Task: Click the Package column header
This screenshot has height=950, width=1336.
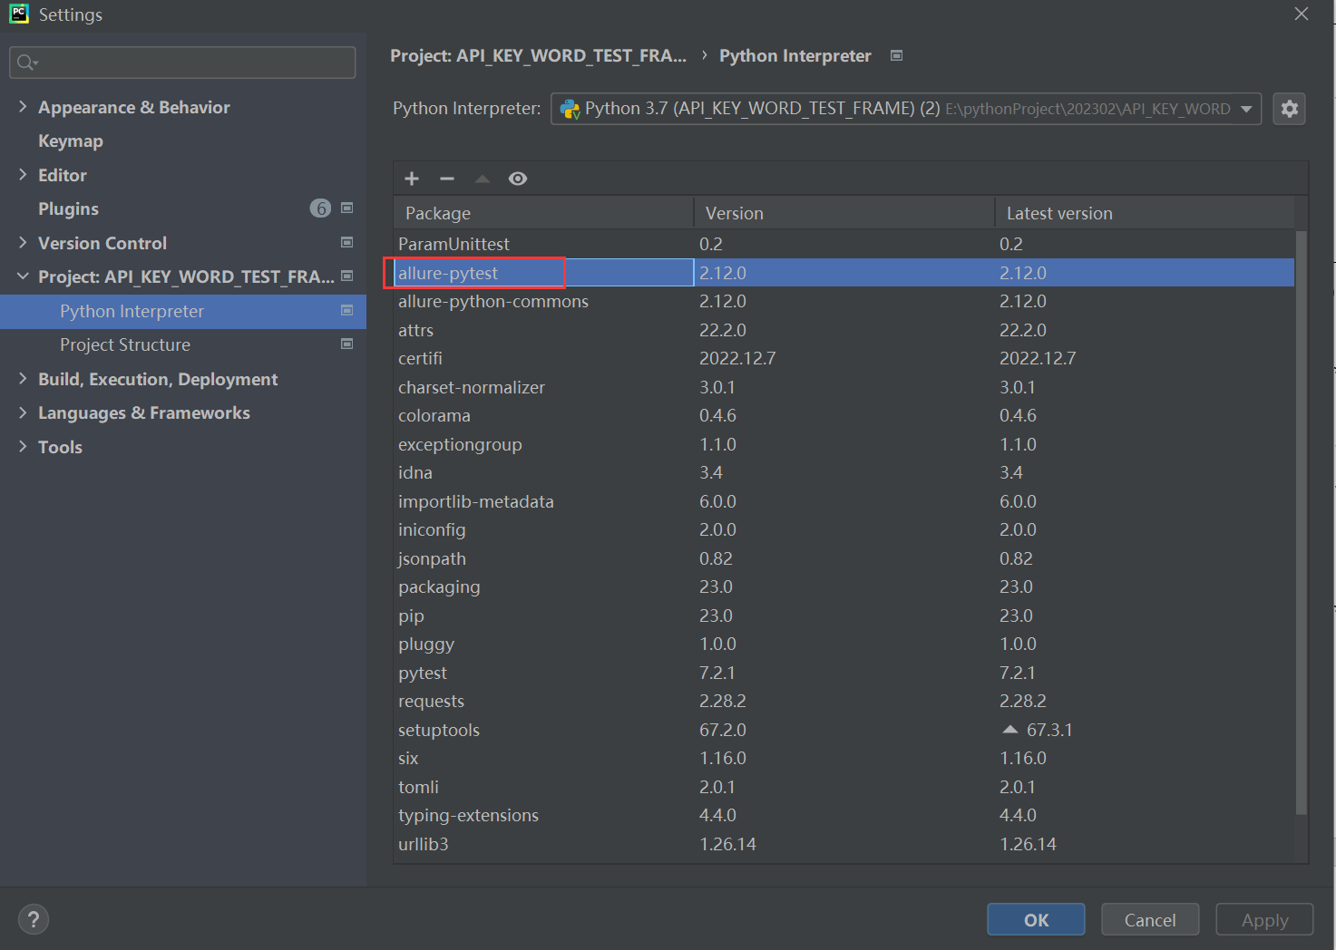Action: 544,213
